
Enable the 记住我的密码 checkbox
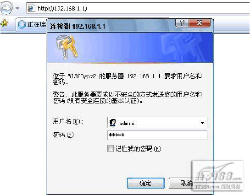coord(111,149)
